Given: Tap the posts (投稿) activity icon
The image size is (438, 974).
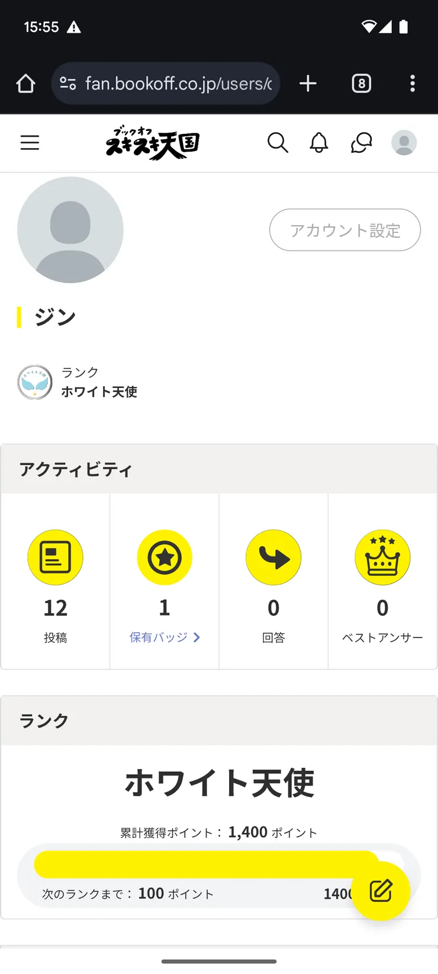Looking at the screenshot, I should pyautogui.click(x=55, y=558).
